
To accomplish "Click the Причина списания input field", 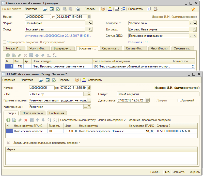I will click(x=58, y=100).
